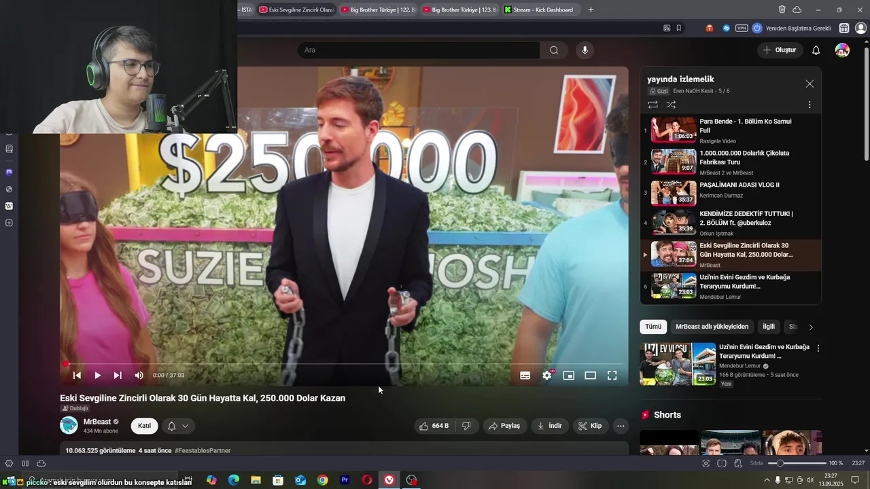870x489 pixels.
Task: Reset zoom with Sıfırla
Action: click(x=756, y=463)
